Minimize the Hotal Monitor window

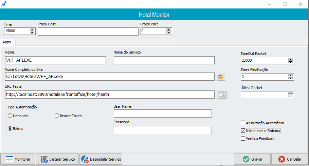tap(270, 4)
